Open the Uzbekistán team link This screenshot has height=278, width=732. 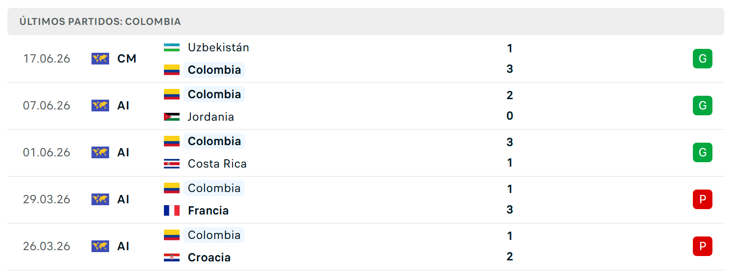click(218, 47)
